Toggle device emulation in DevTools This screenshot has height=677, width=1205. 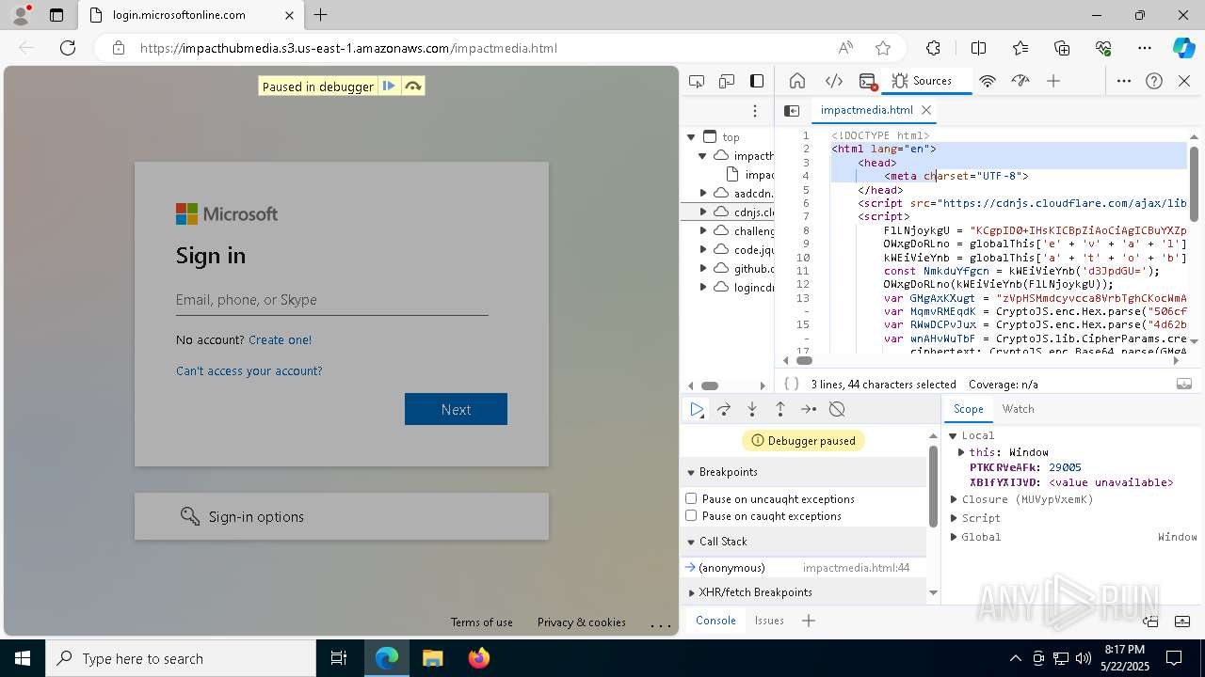[x=727, y=81]
